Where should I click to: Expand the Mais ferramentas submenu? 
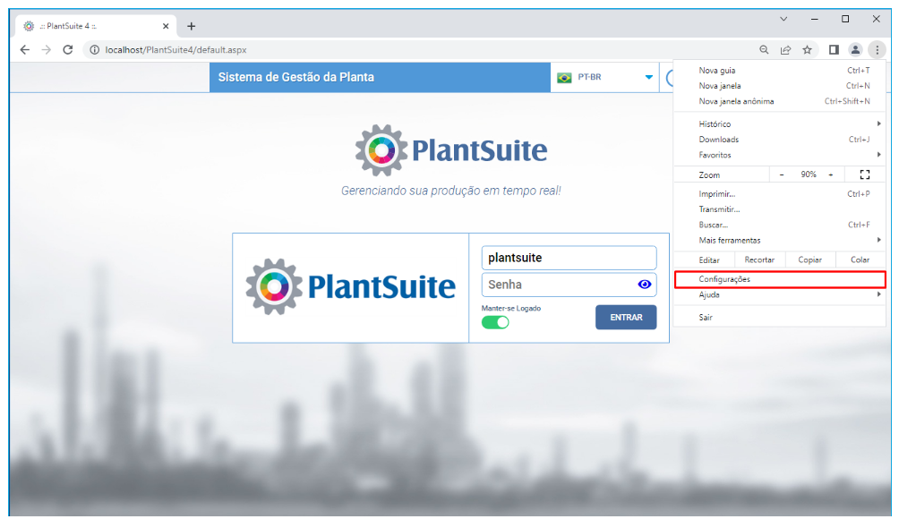[780, 240]
